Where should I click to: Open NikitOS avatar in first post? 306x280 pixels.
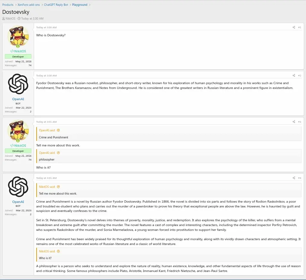tap(18, 36)
